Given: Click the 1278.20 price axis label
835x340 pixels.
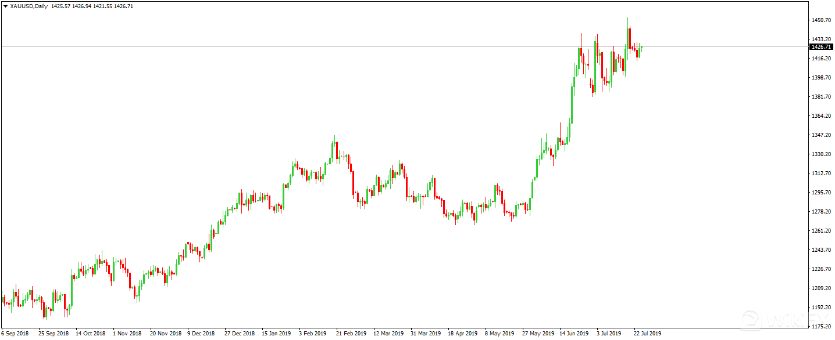Looking at the screenshot, I should point(820,212).
